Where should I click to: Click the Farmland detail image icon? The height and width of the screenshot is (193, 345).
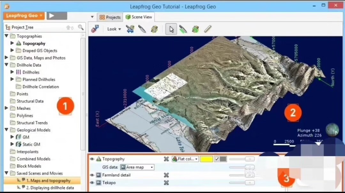pos(99,175)
